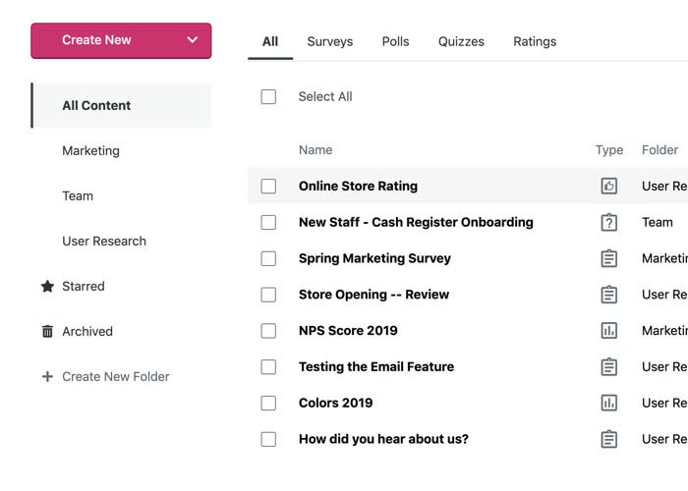
Task: Expand the Create New dropdown arrow
Action: pos(192,40)
